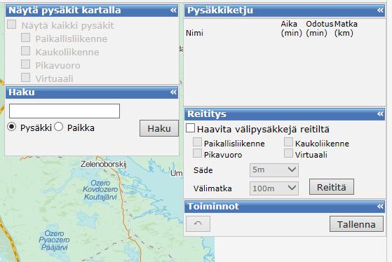This screenshot has width=392, height=262.
Task: Select the Paikka radio button
Action: [58, 127]
